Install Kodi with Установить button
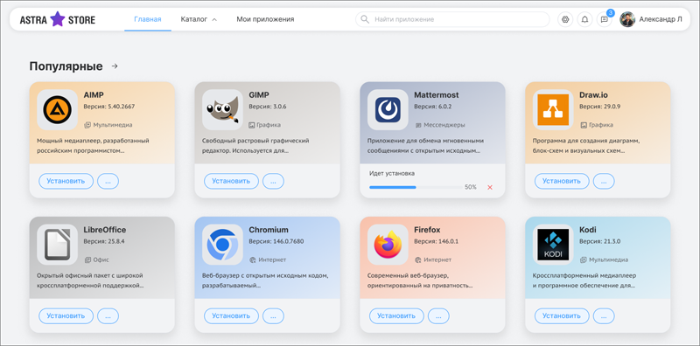The image size is (700, 346). [562, 315]
